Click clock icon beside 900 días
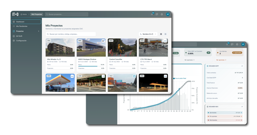This screenshot has height=135, width=257. 60,62
